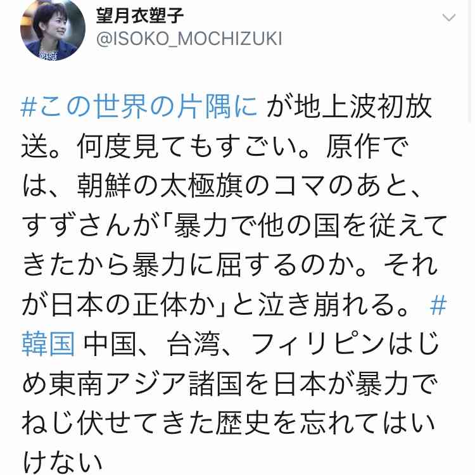Open the tweet options chevron menu
This screenshot has width=475, height=475.
[448, 18]
